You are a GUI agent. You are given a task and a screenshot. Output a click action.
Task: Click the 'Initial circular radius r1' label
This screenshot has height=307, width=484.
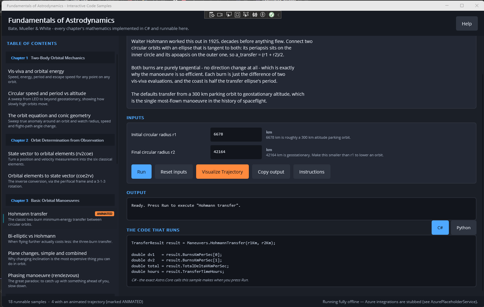(x=154, y=134)
